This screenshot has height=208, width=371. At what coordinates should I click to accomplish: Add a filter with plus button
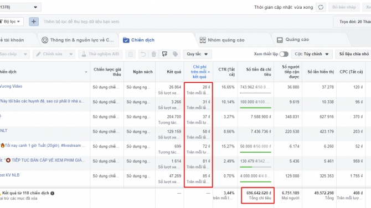coord(34,22)
